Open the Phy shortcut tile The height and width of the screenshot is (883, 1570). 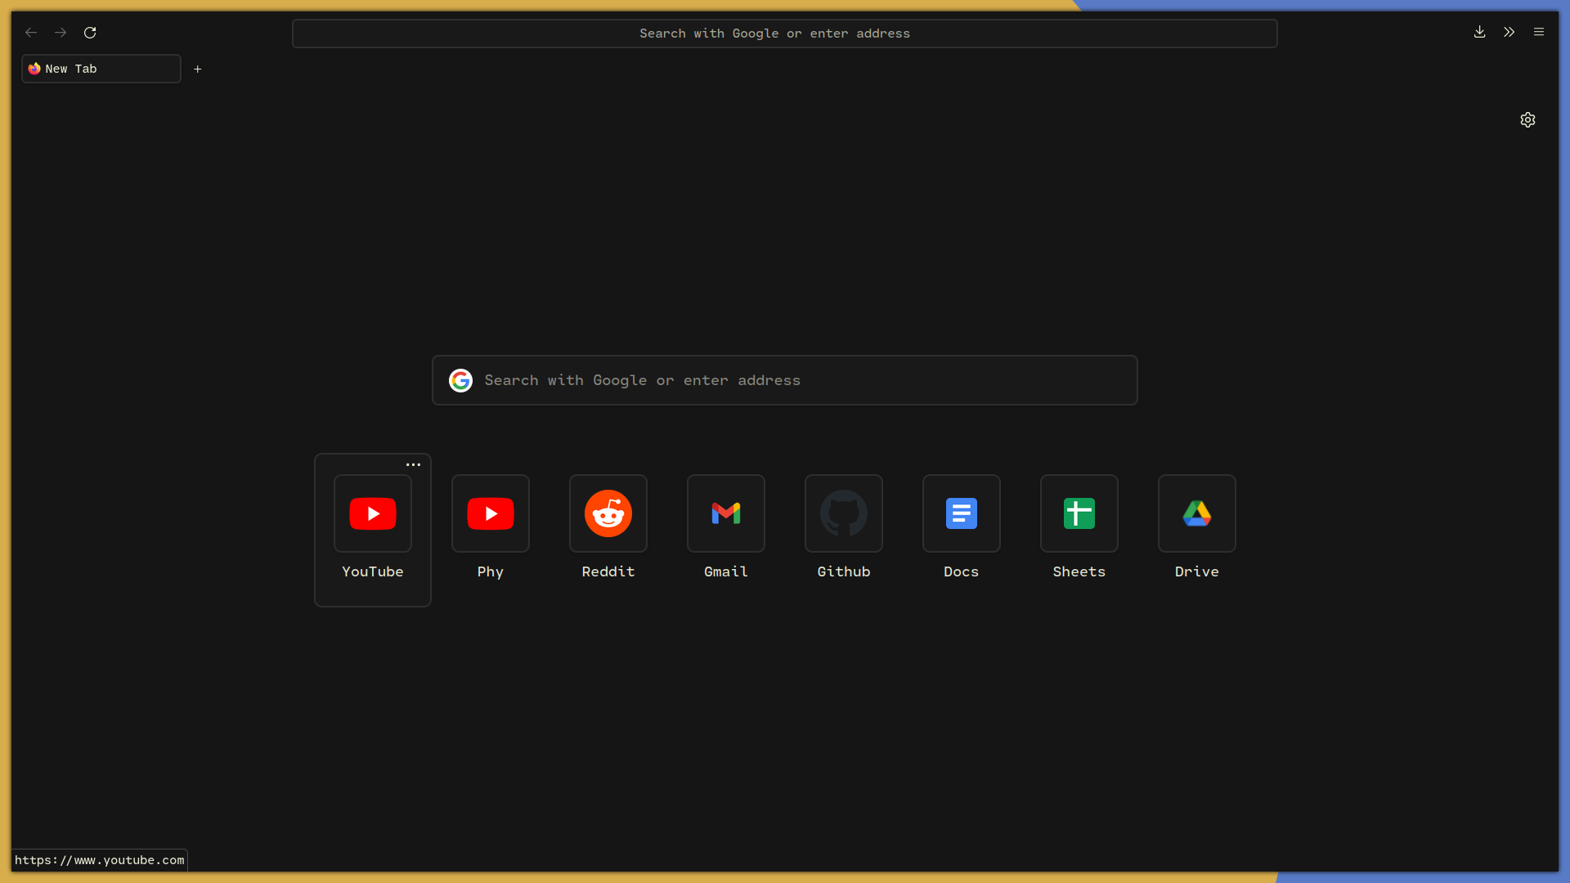[491, 513]
